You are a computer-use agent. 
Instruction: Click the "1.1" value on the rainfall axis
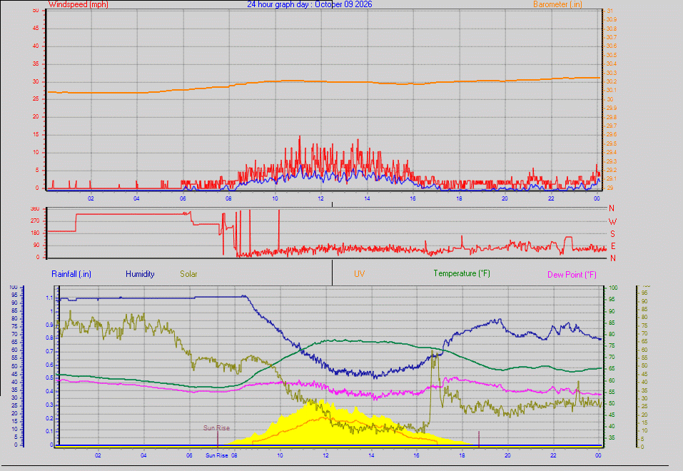[49, 298]
